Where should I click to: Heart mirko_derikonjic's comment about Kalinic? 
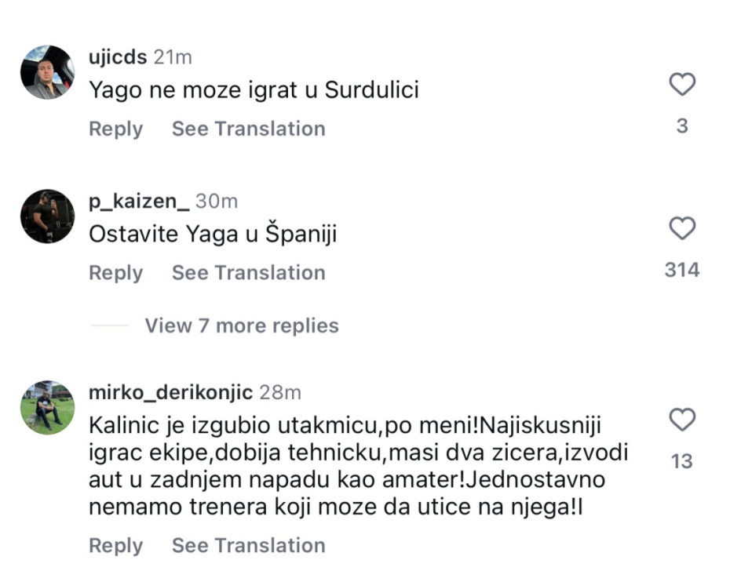click(x=682, y=420)
